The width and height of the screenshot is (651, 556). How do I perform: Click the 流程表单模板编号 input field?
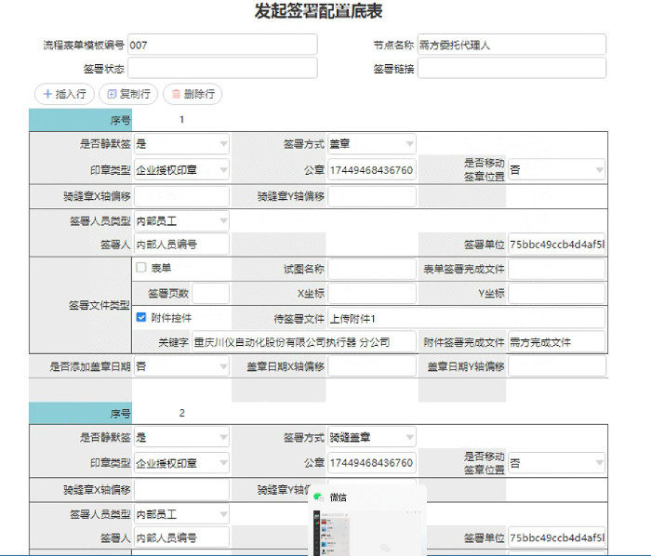[x=222, y=45]
